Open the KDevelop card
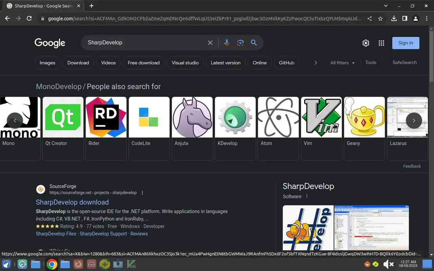Image resolution: width=434 pixels, height=271 pixels. pos(235,128)
